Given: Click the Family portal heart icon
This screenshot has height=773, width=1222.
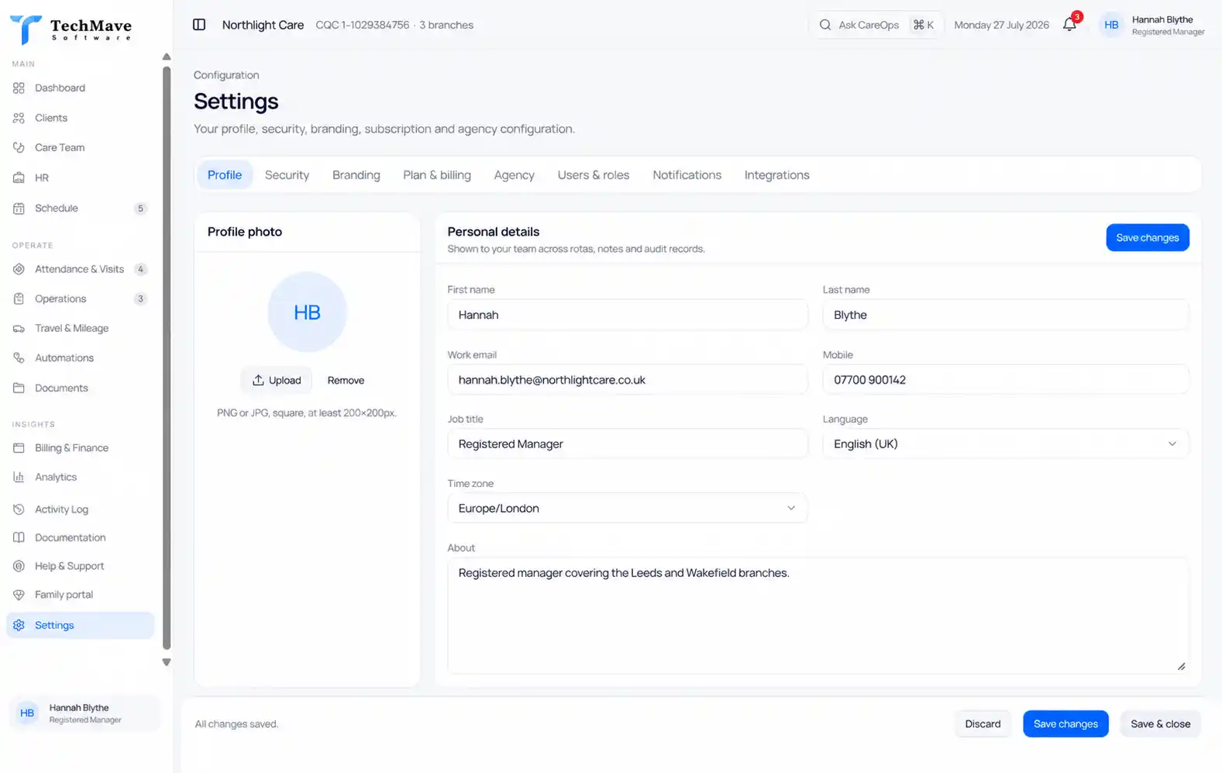Looking at the screenshot, I should point(19,595).
